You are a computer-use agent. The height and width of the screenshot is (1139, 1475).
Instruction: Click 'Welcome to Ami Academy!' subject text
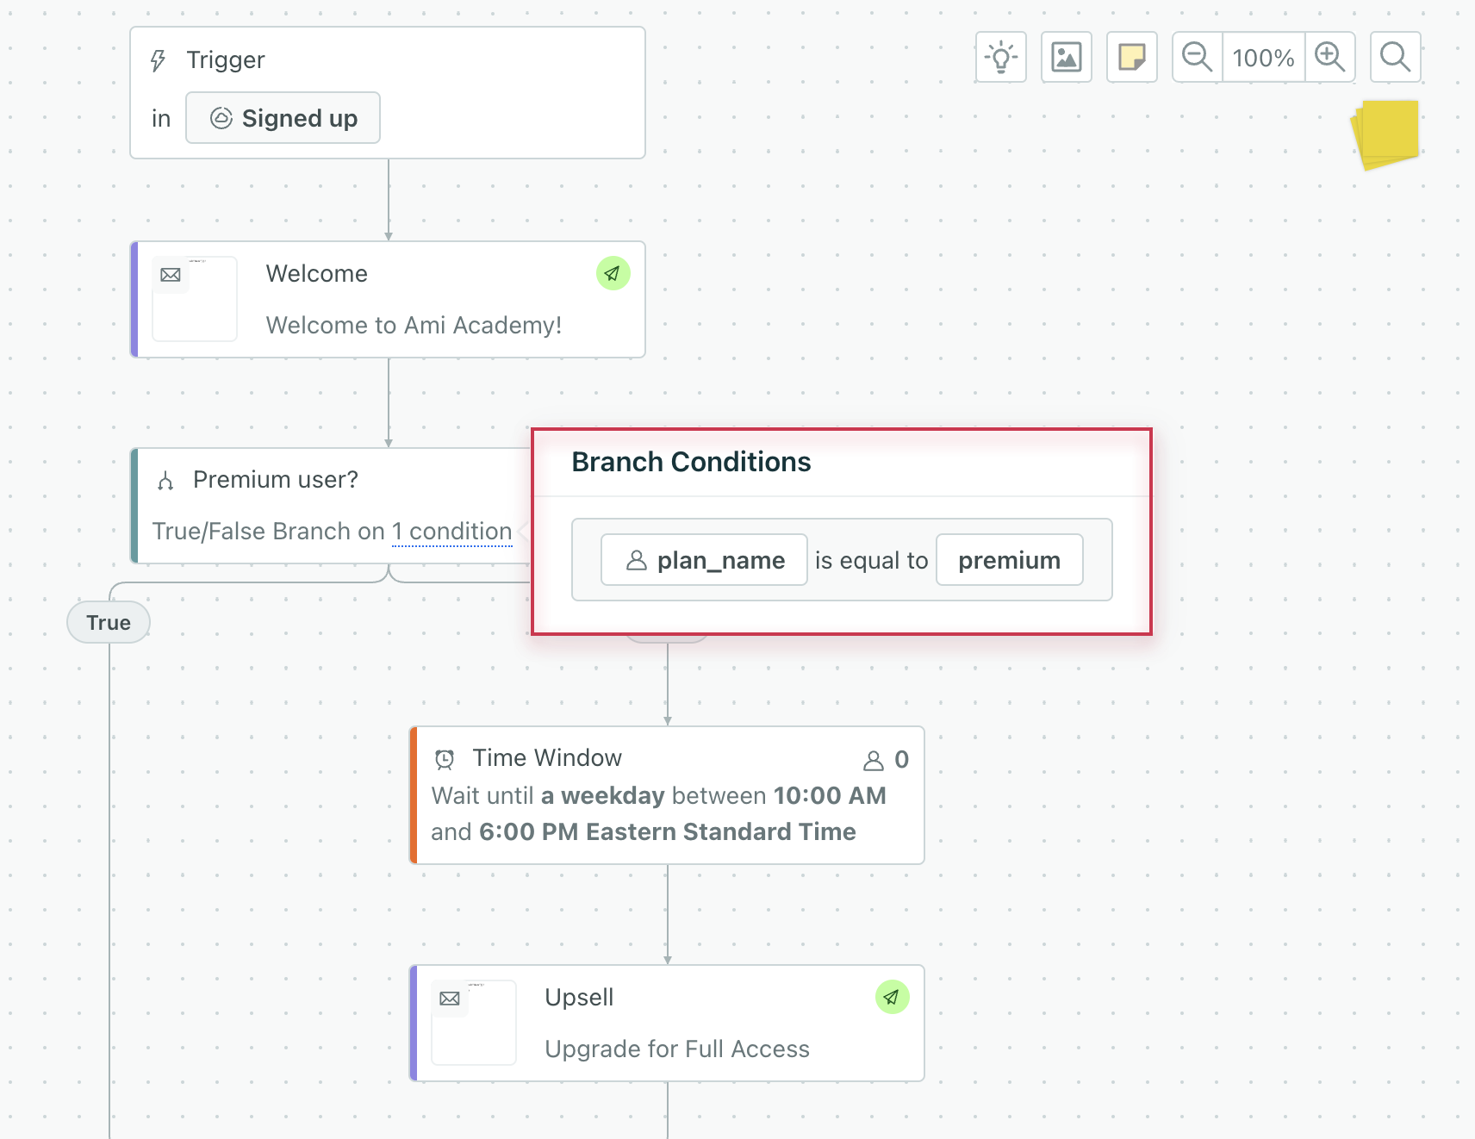(x=414, y=325)
